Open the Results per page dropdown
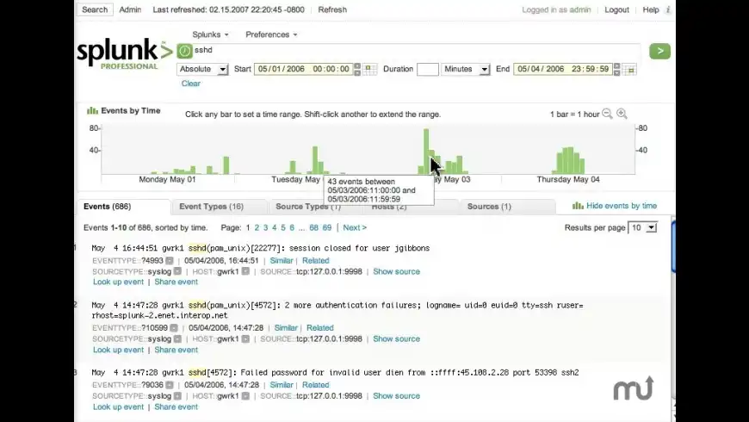The height and width of the screenshot is (422, 749). pos(642,228)
